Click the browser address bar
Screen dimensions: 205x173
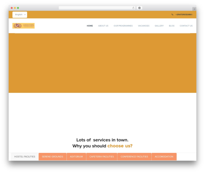pos(97,8)
